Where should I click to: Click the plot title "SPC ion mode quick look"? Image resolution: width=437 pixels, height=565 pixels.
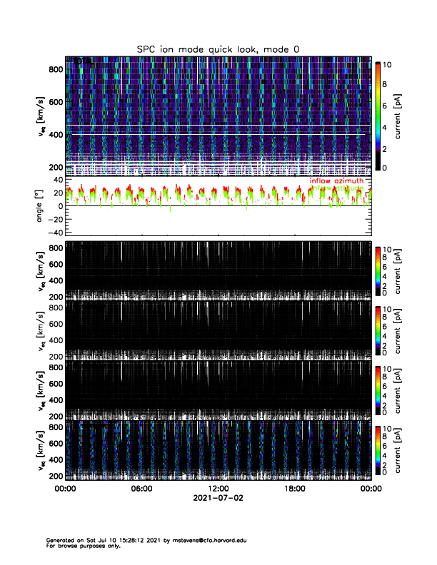pos(218,49)
